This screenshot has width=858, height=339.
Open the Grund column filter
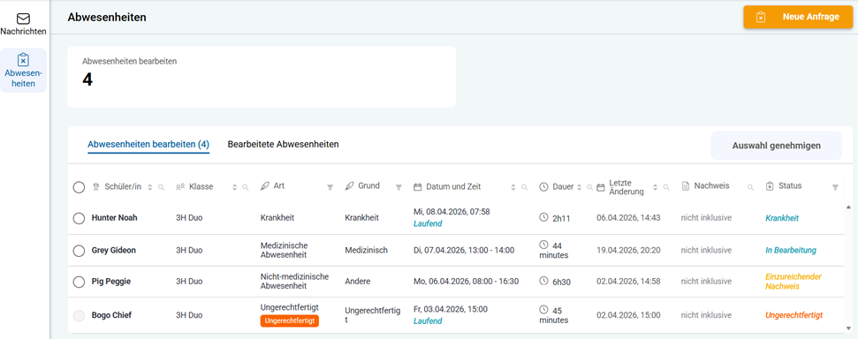click(x=399, y=187)
